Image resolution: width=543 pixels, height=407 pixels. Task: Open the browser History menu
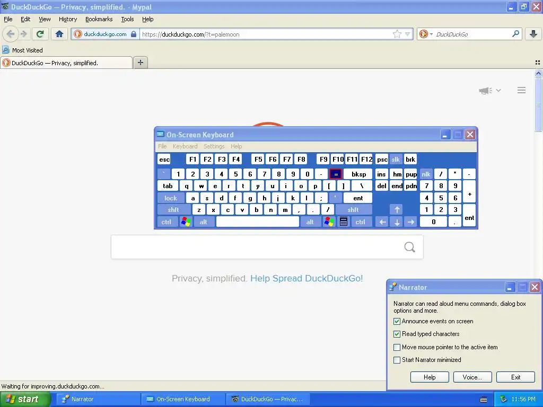point(68,19)
